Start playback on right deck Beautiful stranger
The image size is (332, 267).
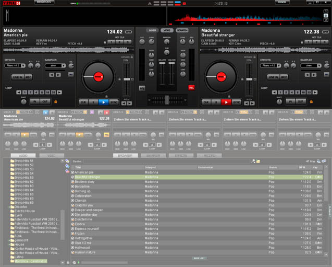(226, 102)
